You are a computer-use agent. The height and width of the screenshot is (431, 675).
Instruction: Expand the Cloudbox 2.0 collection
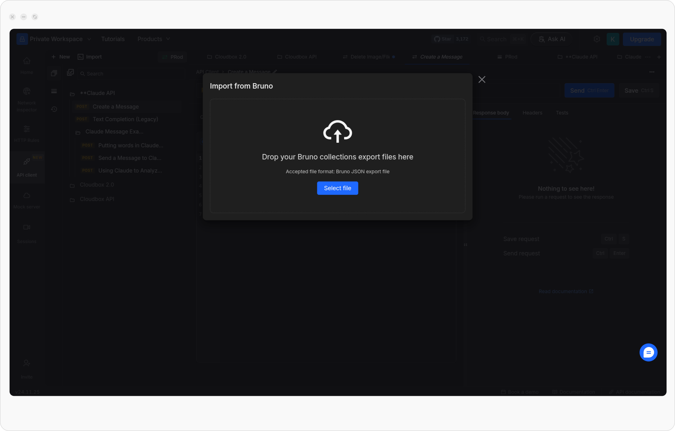tap(96, 185)
